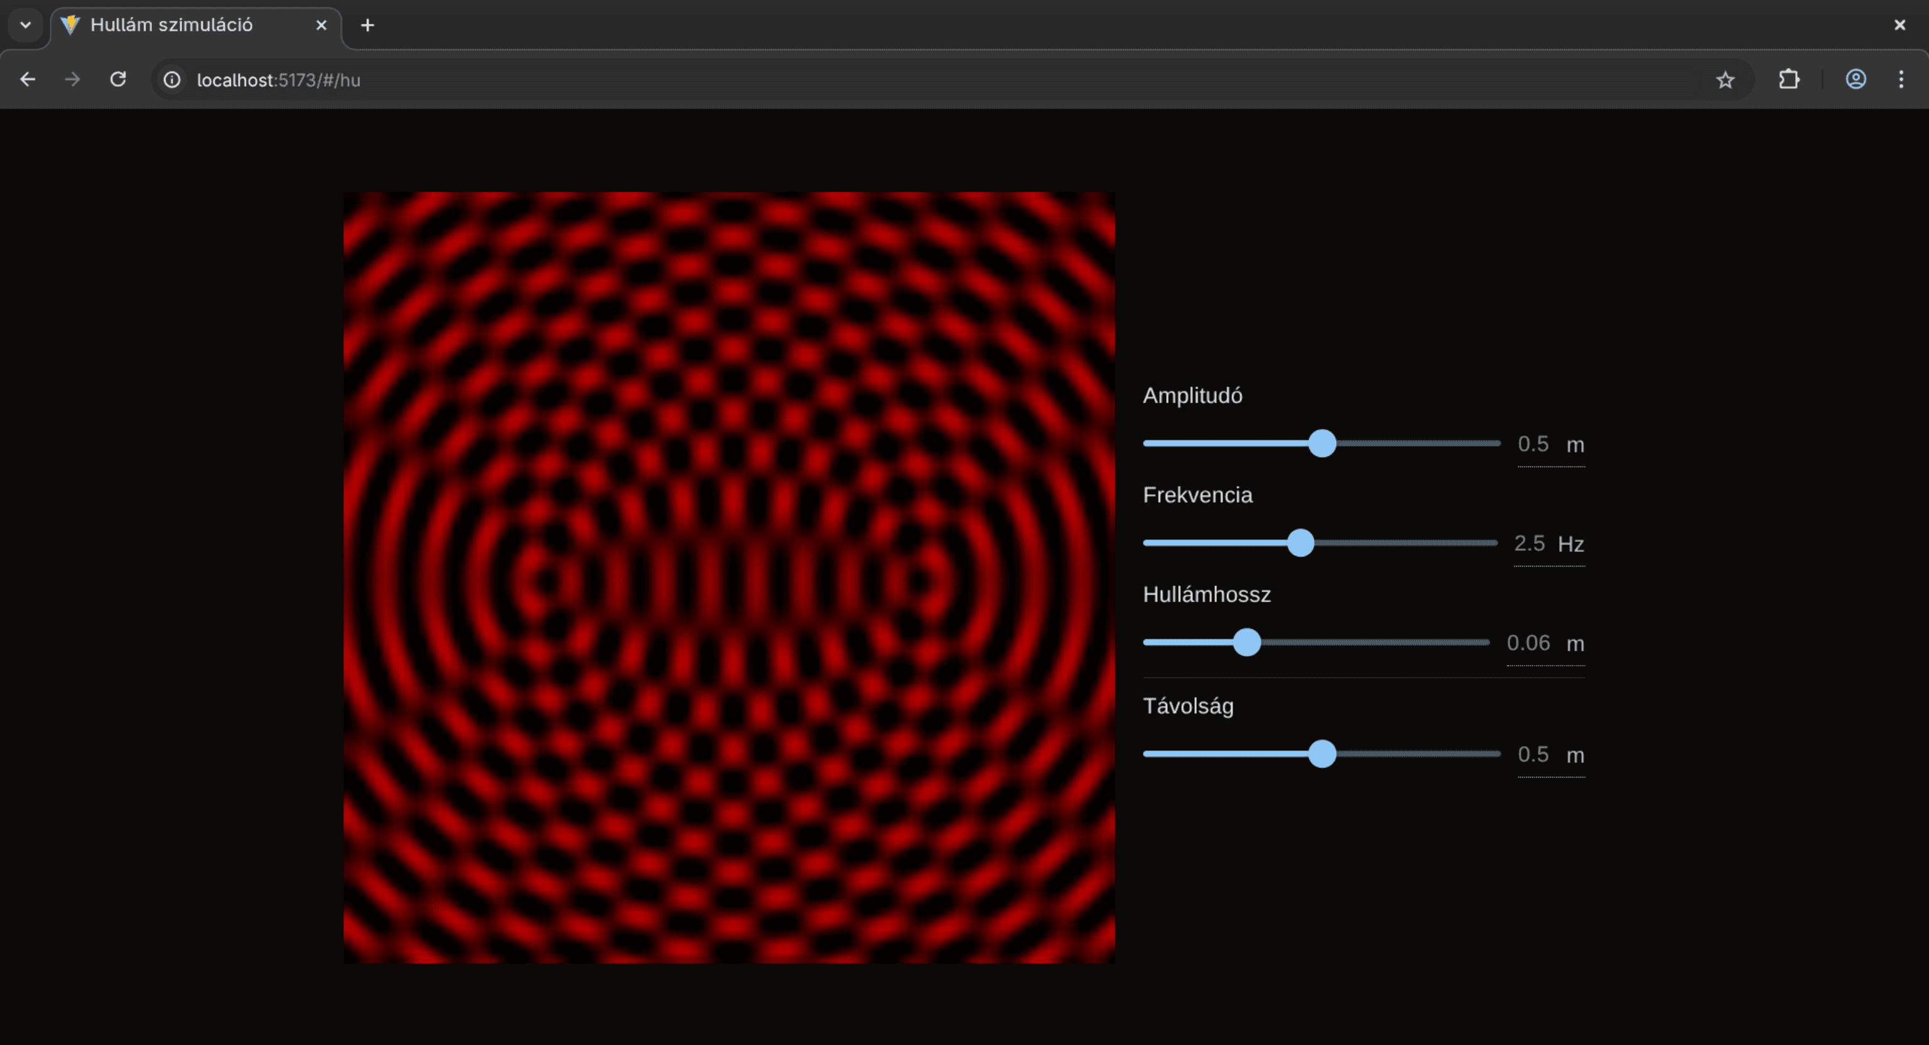Click the red wave interference canvas
Screen dimensions: 1929x1045
click(728, 578)
